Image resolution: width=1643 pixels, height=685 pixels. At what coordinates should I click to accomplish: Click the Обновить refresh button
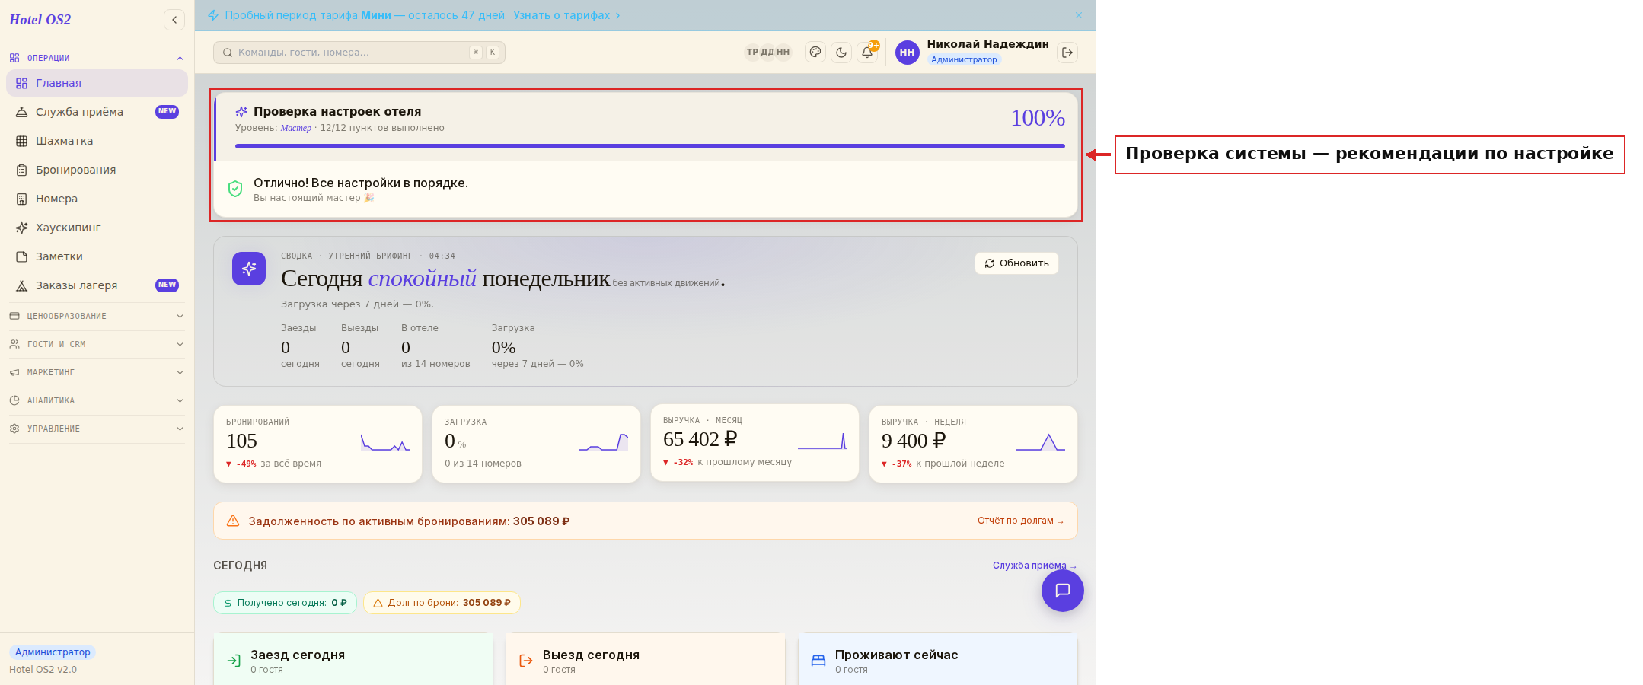(1016, 263)
